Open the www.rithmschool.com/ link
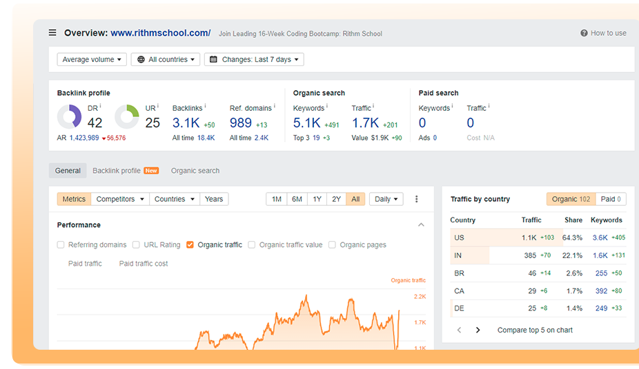The image size is (639, 369). click(161, 33)
